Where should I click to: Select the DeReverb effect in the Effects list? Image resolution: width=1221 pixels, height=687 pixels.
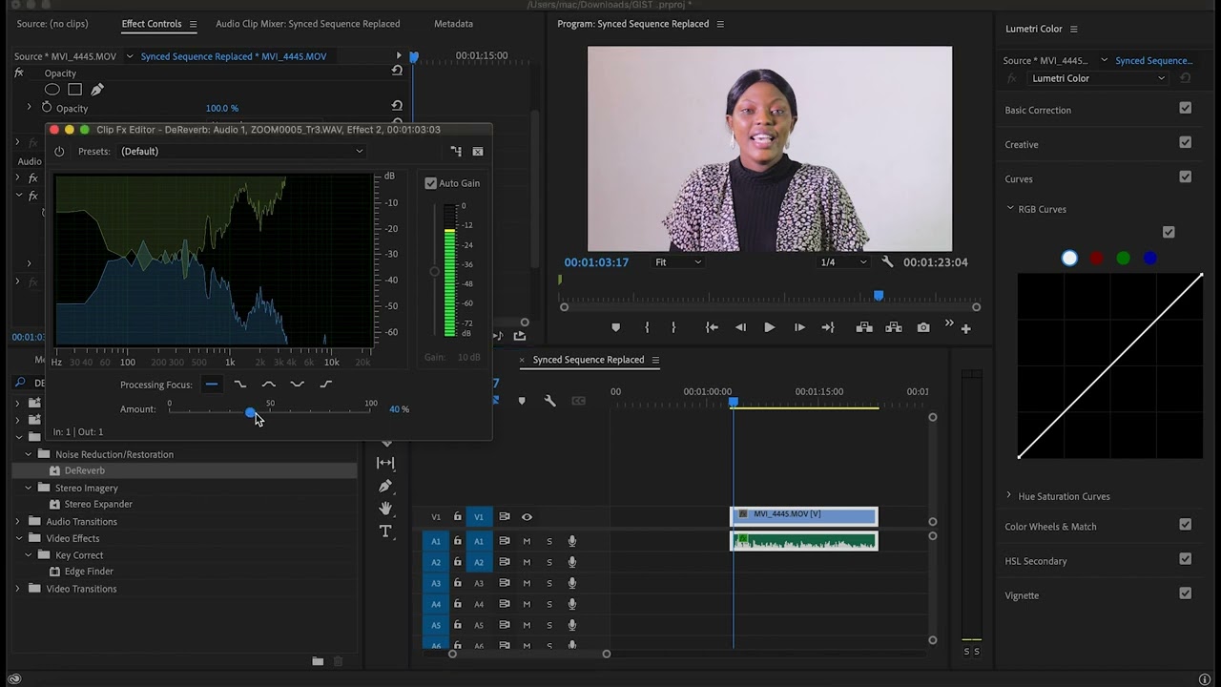pos(84,471)
